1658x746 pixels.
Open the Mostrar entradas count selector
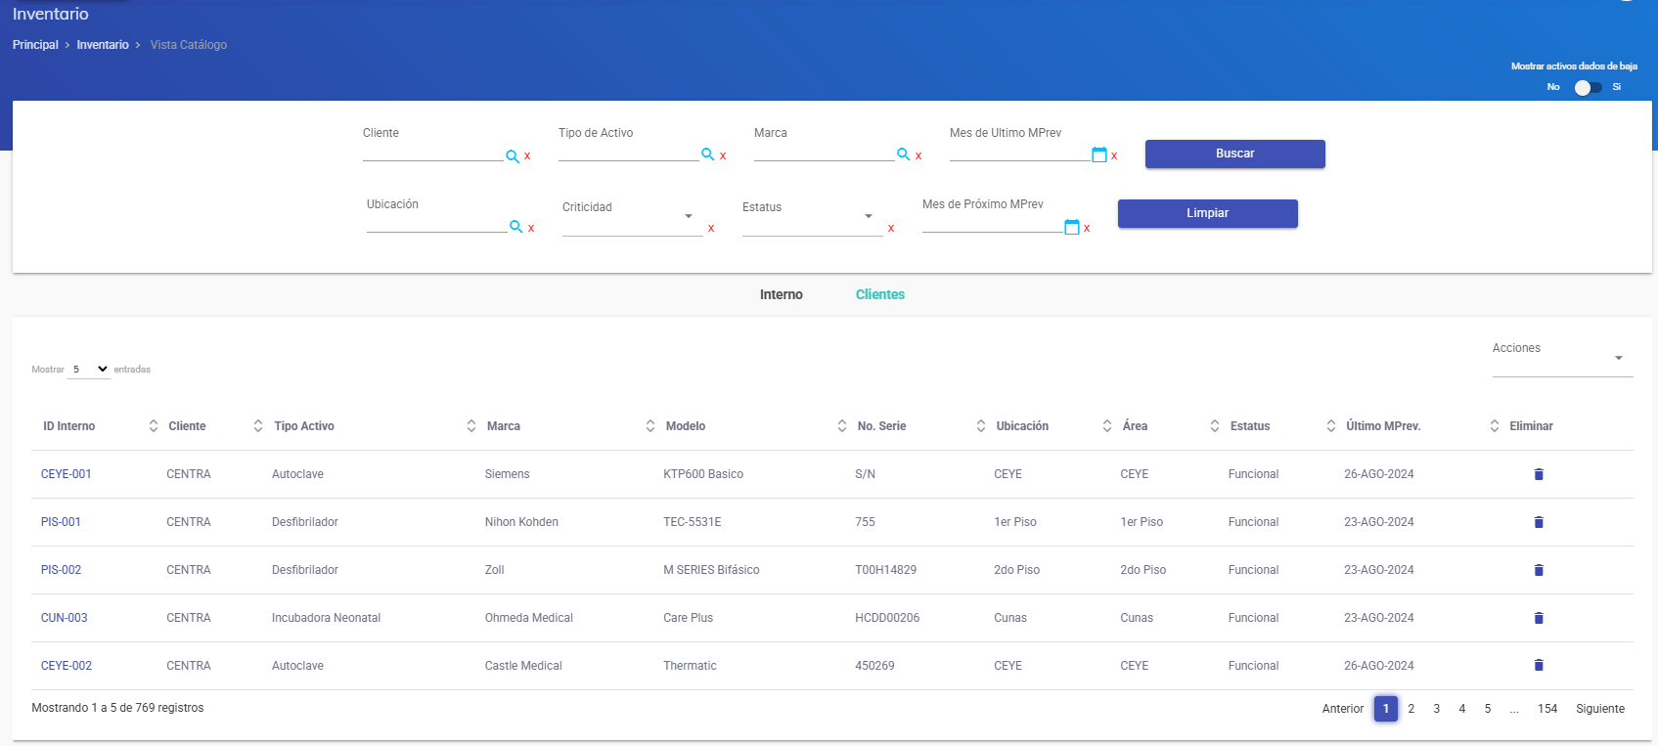click(x=89, y=370)
